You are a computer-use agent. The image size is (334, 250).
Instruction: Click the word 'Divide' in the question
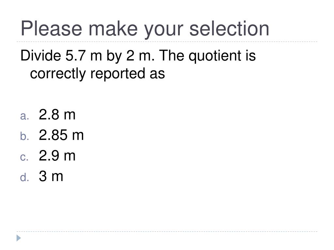41,55
